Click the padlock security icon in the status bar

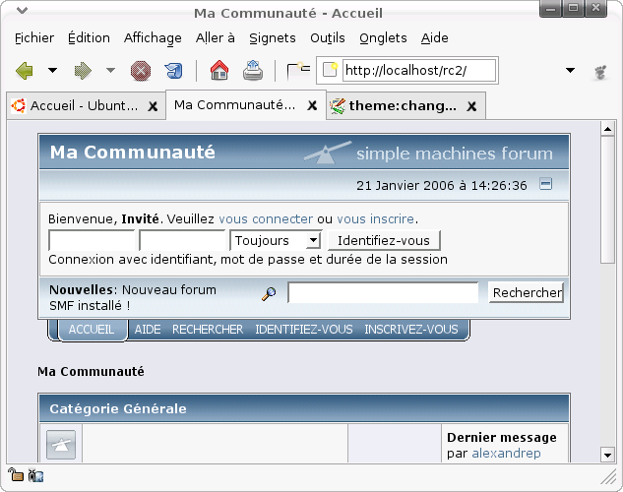(16, 476)
